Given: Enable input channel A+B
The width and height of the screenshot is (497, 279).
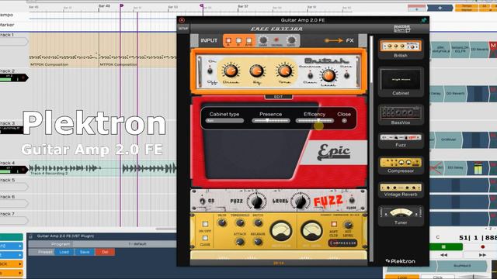Looking at the screenshot, I should pos(248,41).
